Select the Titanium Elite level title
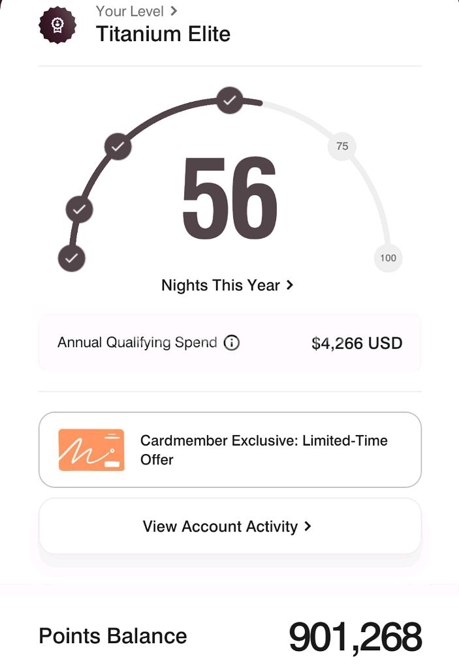459x668 pixels. pos(163,34)
